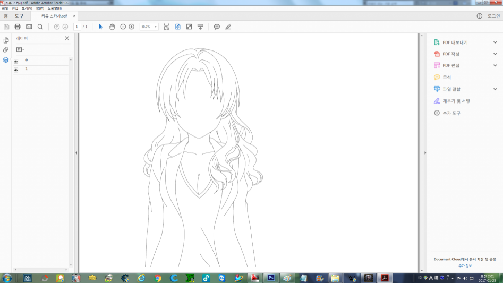Viewport: 503px width, 283px height.
Task: Collapse the left navigation pane arrow
Action: pyautogui.click(x=76, y=153)
